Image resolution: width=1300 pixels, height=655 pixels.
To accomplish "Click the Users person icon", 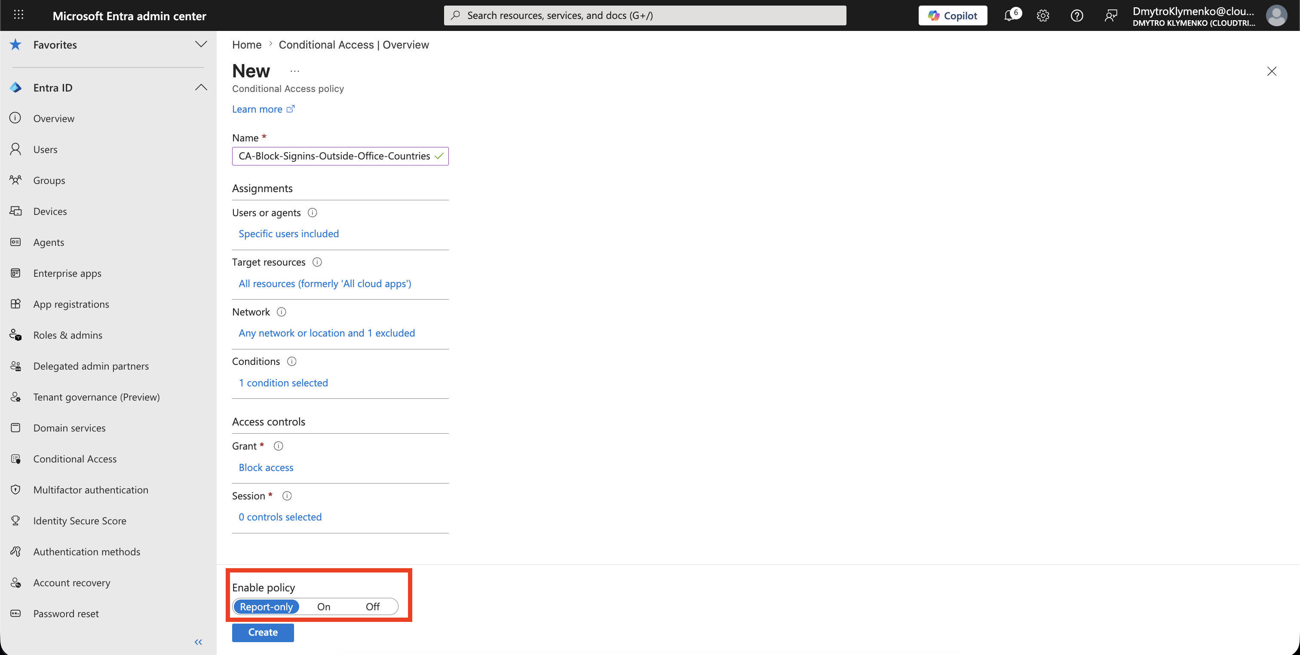I will pos(15,149).
